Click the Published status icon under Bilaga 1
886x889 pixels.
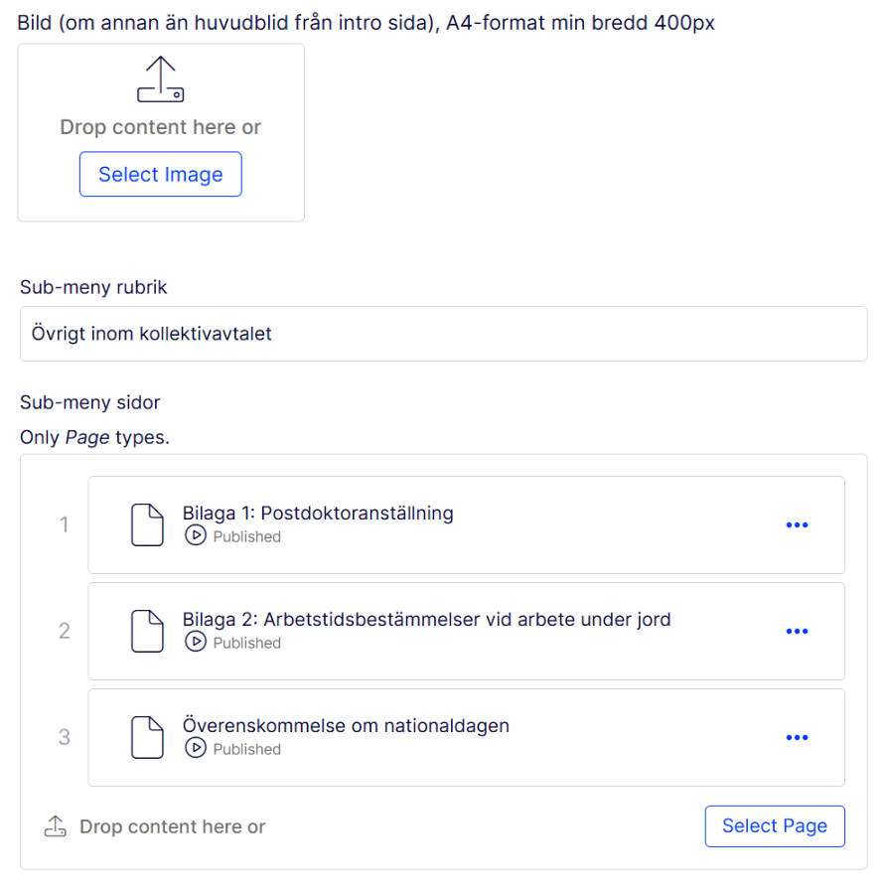[196, 536]
